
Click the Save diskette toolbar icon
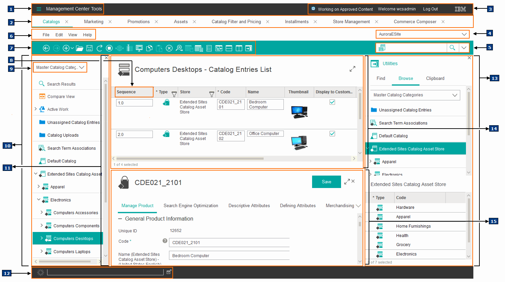pos(89,48)
